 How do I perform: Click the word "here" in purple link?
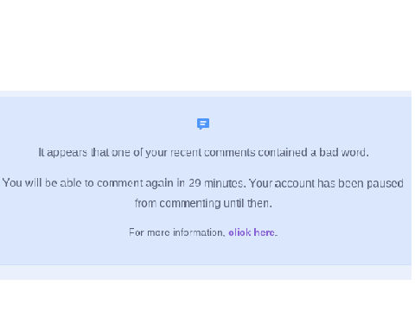[265, 232]
